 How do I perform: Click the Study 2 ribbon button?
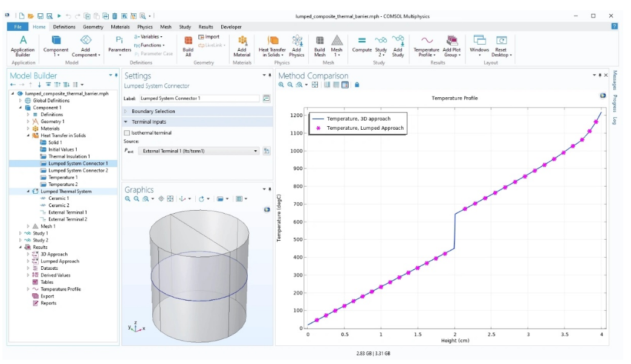click(x=381, y=46)
